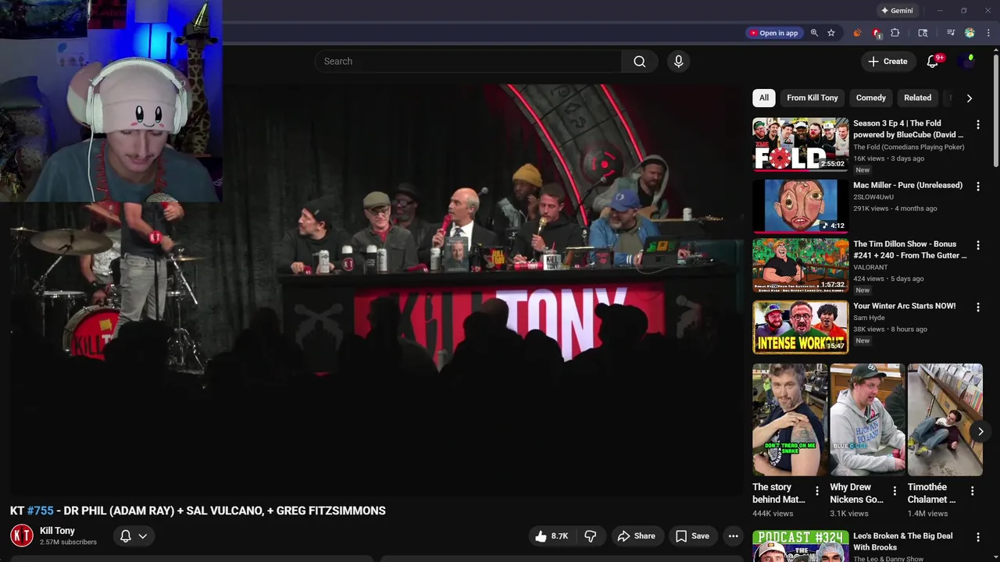Open Your Winter Arc Starts NOW title
1000x562 pixels.
click(x=904, y=306)
